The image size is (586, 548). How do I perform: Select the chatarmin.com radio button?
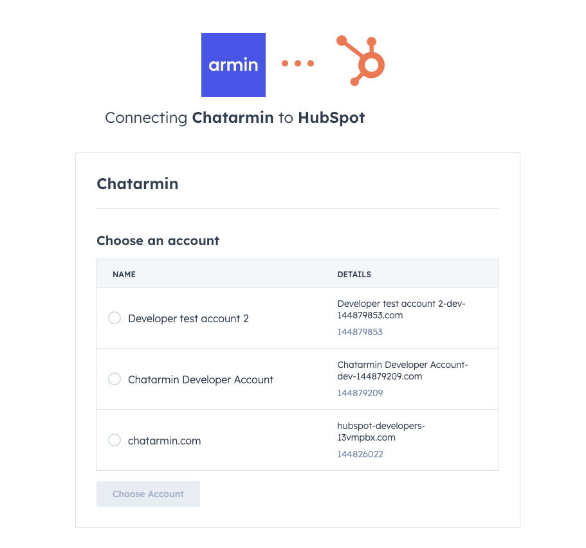click(114, 440)
